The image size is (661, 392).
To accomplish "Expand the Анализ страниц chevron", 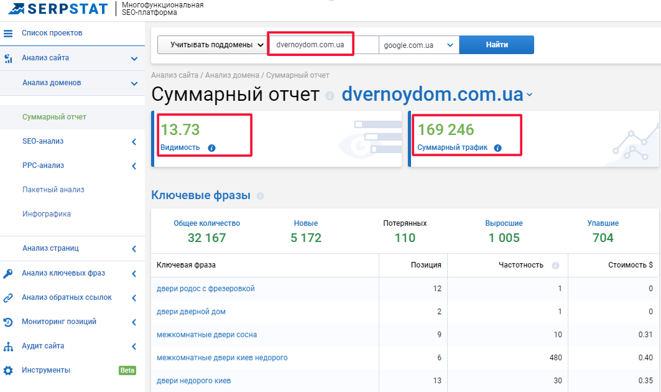I will [x=134, y=249].
